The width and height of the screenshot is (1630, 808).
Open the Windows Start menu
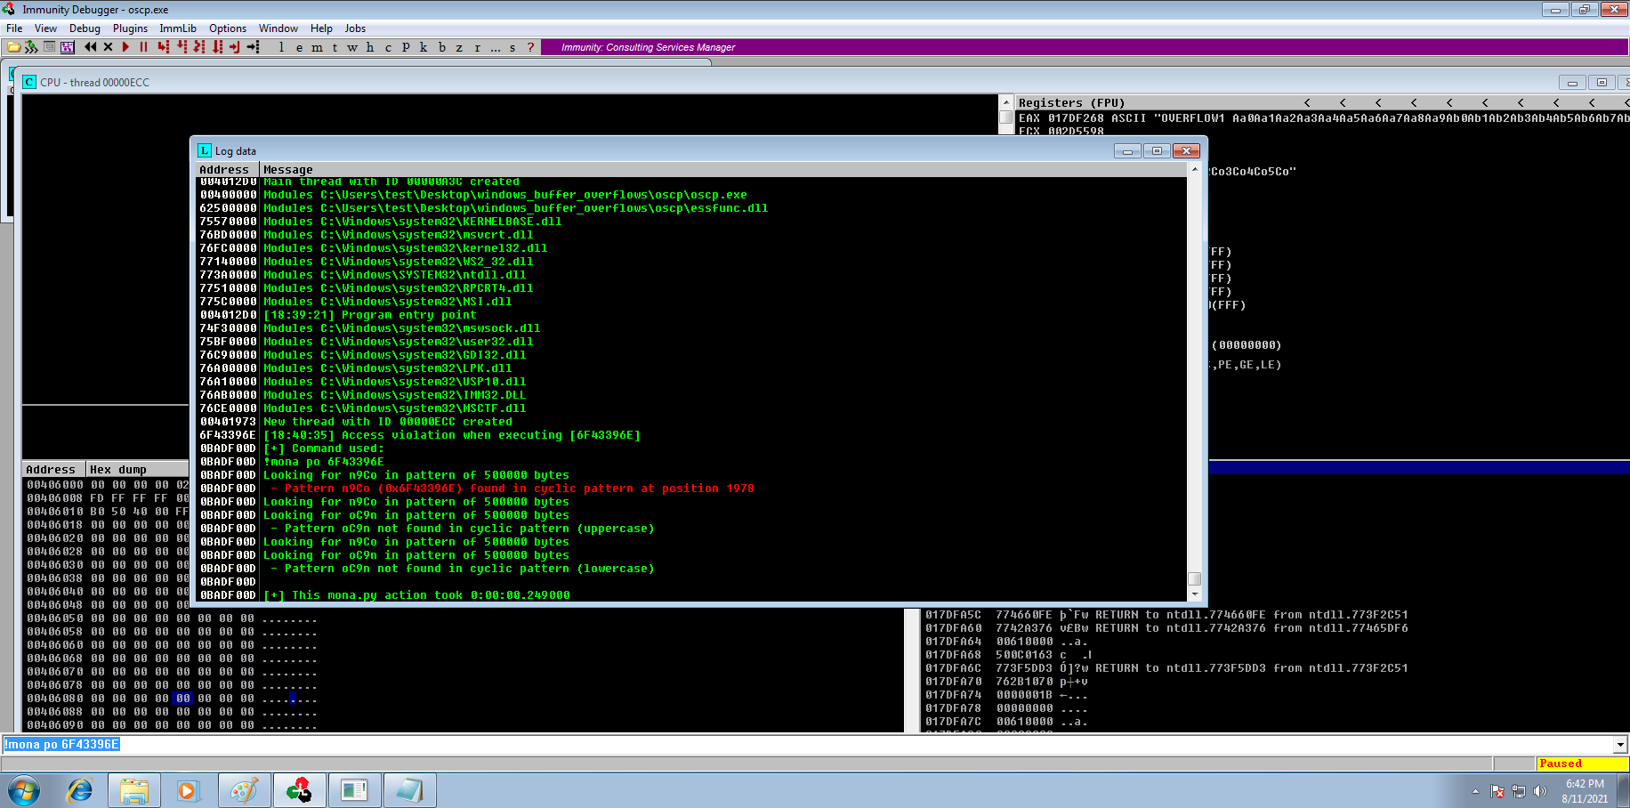tap(24, 790)
